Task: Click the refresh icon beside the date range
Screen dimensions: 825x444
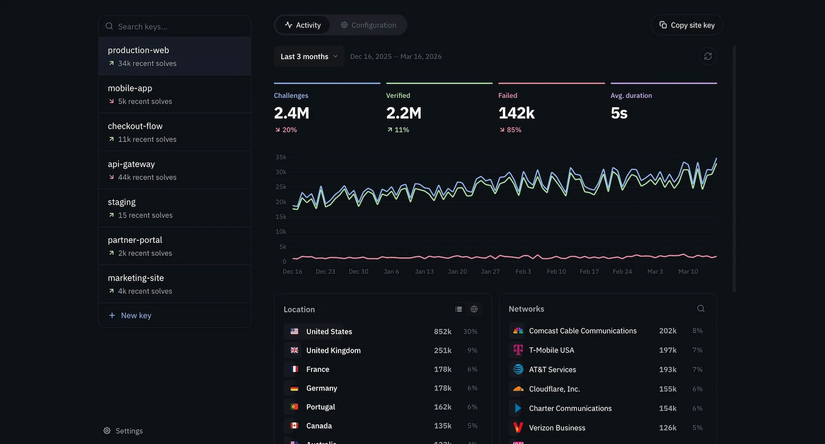Action: (708, 56)
